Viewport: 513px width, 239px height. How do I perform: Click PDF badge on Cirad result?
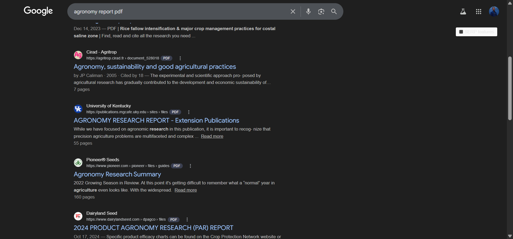pyautogui.click(x=166, y=58)
